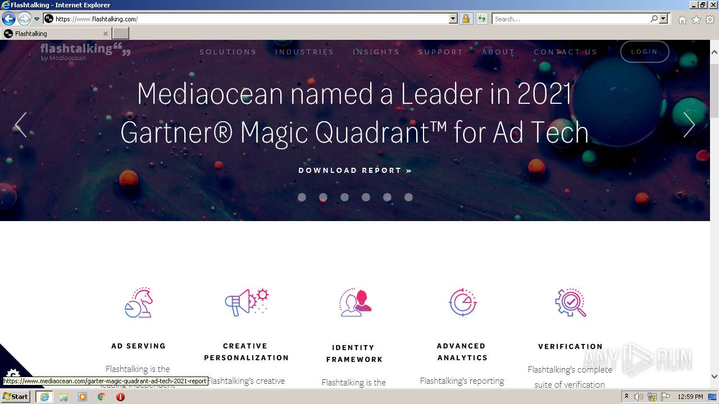Expand the address bar autocomplete dropdown
The height and width of the screenshot is (404, 719).
[x=453, y=19]
